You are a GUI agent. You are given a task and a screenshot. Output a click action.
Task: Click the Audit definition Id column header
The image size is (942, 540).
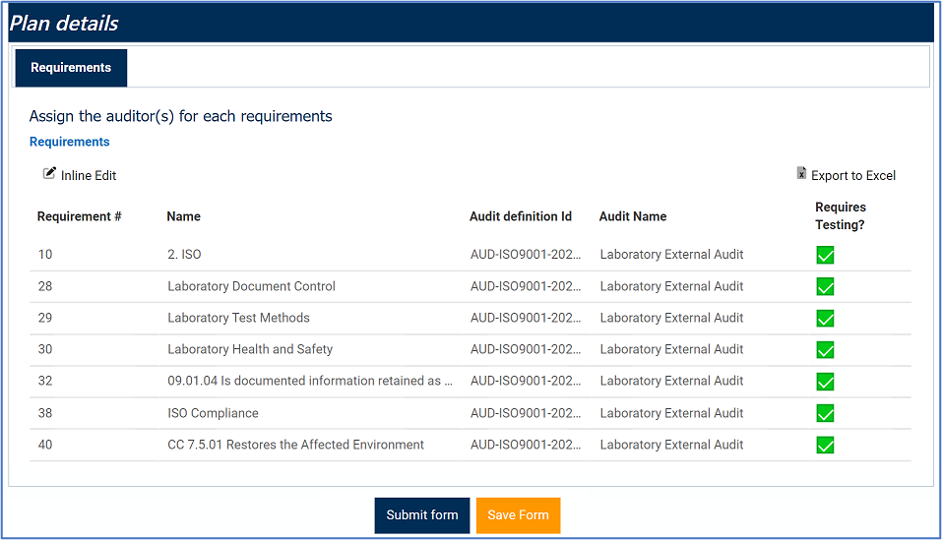(x=520, y=216)
